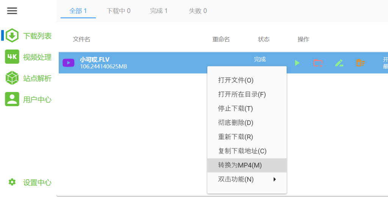Switch to 失败 0 tab
The image size is (388, 197).
[x=198, y=11]
